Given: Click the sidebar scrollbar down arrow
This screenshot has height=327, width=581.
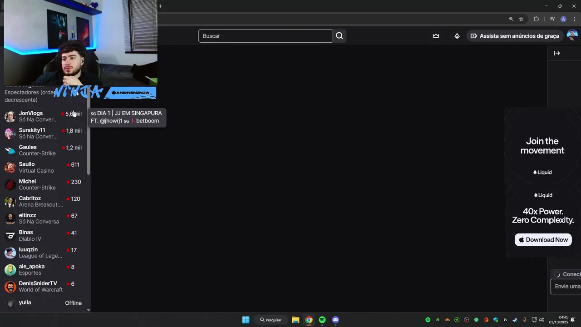Looking at the screenshot, I should 89,310.
